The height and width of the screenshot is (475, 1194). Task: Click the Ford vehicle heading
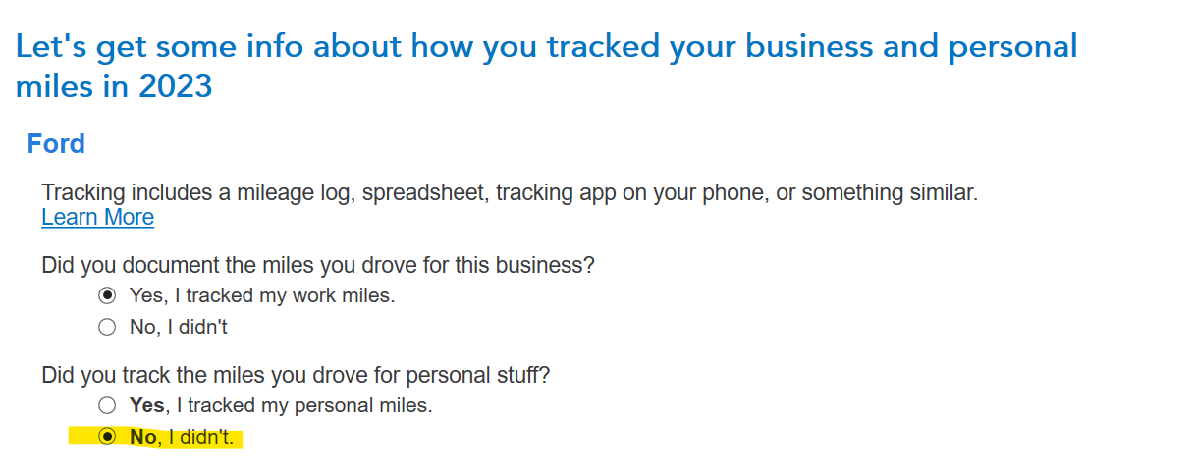click(x=56, y=144)
